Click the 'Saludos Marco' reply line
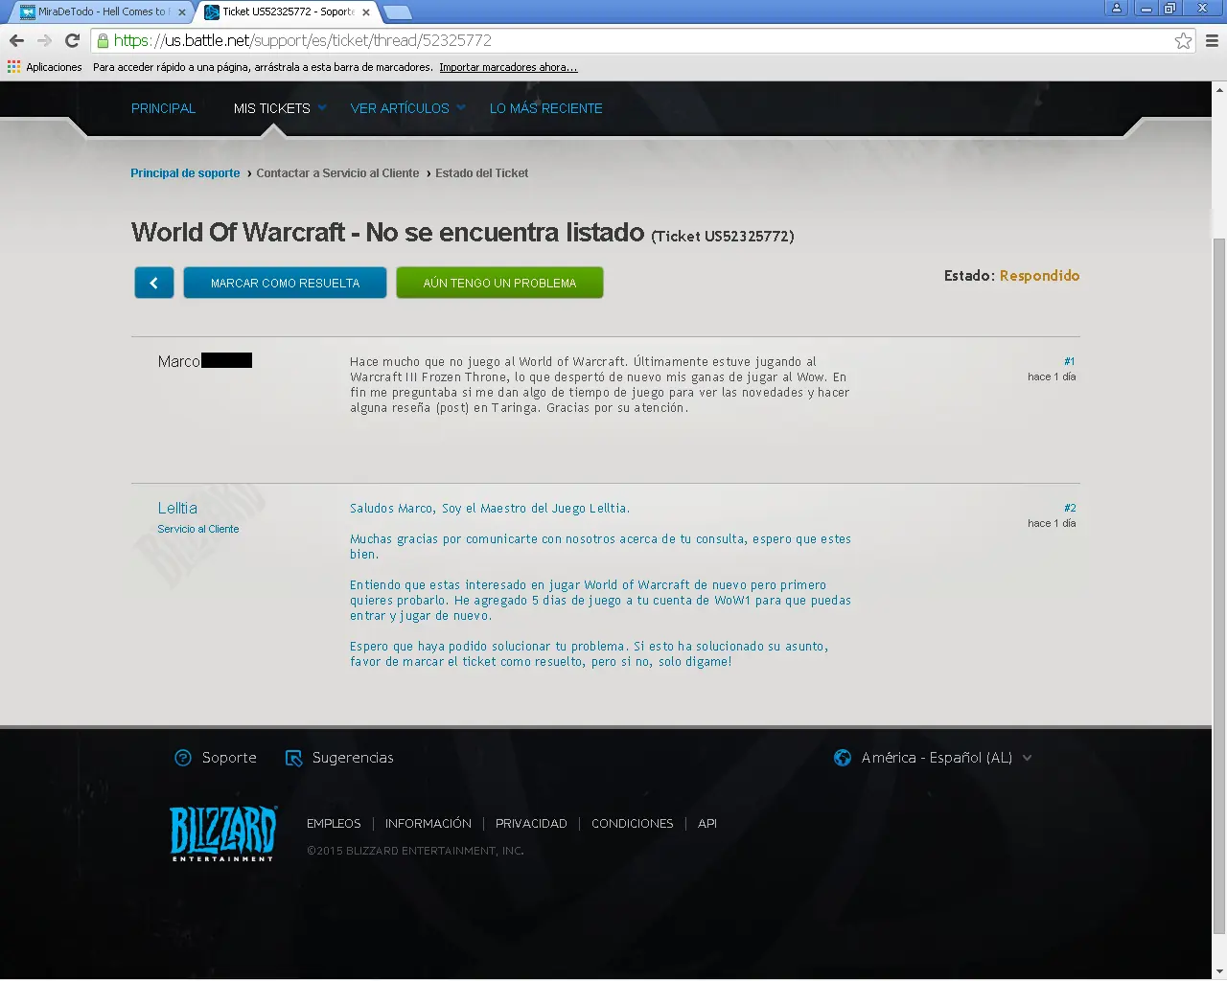This screenshot has height=981, width=1227. pos(490,509)
